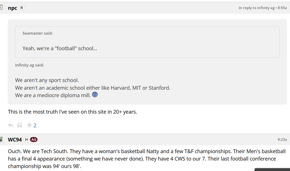This screenshot has width=290, height=171.
Task: Click the sad face emoji in the quote
Action: [95, 94]
